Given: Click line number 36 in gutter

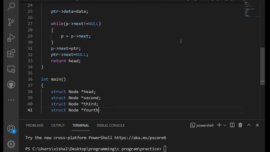Looking at the screenshot, I should [x=30, y=79].
